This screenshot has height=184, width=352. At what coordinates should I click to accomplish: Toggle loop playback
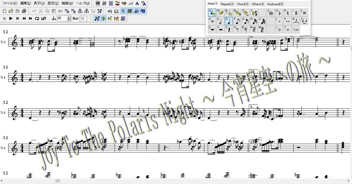click(37, 19)
